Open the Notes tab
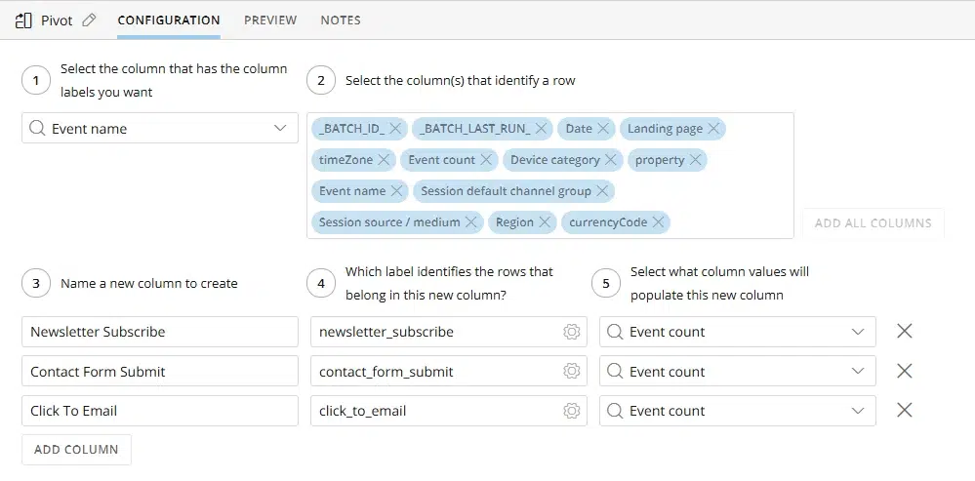 point(341,20)
